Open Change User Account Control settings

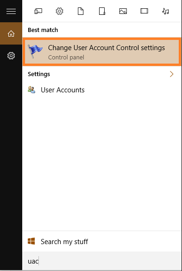click(x=102, y=52)
